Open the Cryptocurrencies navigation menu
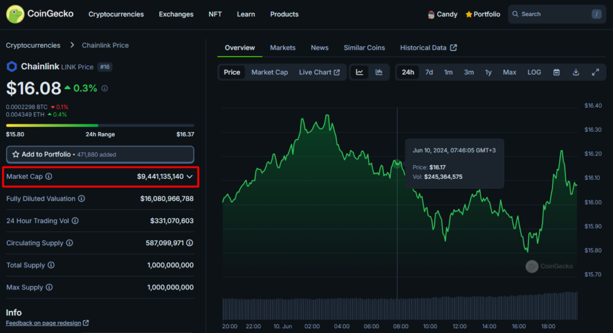The image size is (613, 333). [116, 14]
